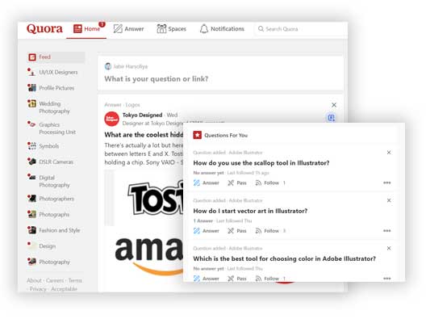Click the About footer link
The height and width of the screenshot is (319, 426).
[x=34, y=280]
